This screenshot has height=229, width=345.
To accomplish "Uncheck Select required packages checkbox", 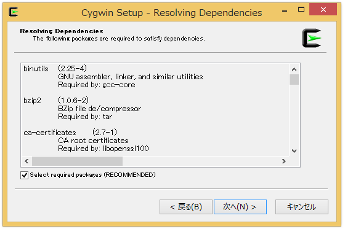I will click(x=24, y=175).
